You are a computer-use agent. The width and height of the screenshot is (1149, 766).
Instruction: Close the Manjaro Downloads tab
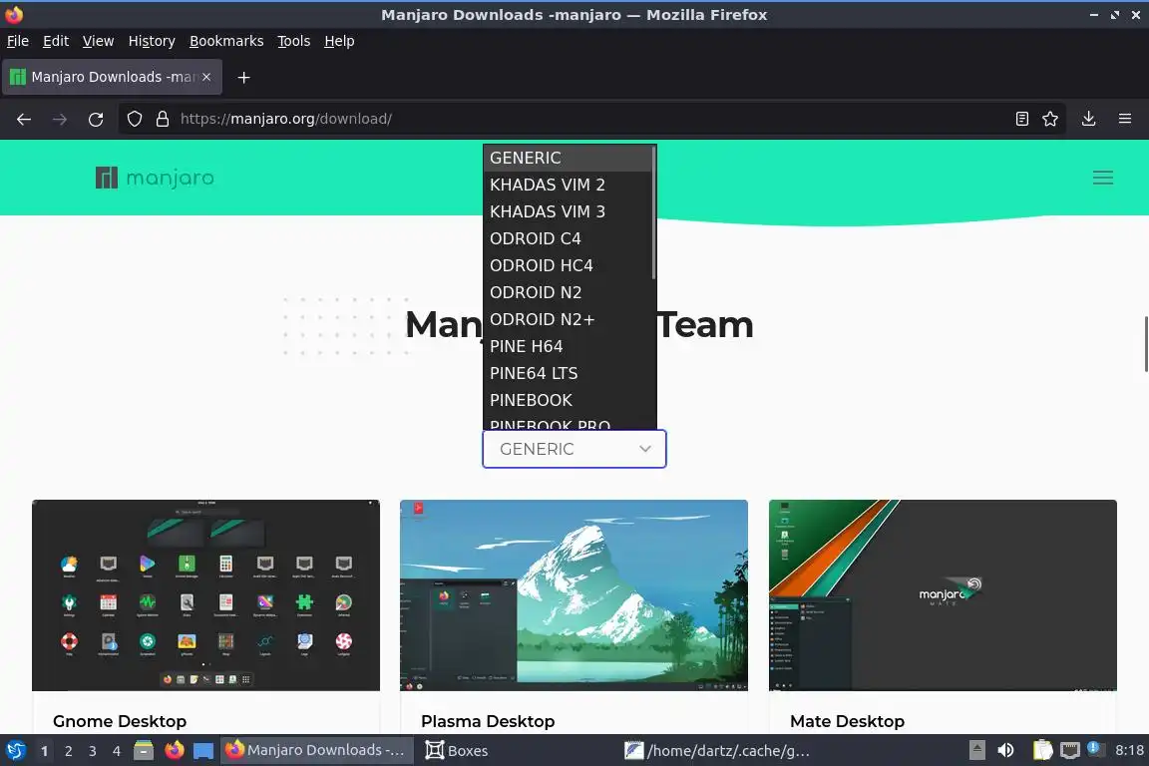[206, 77]
